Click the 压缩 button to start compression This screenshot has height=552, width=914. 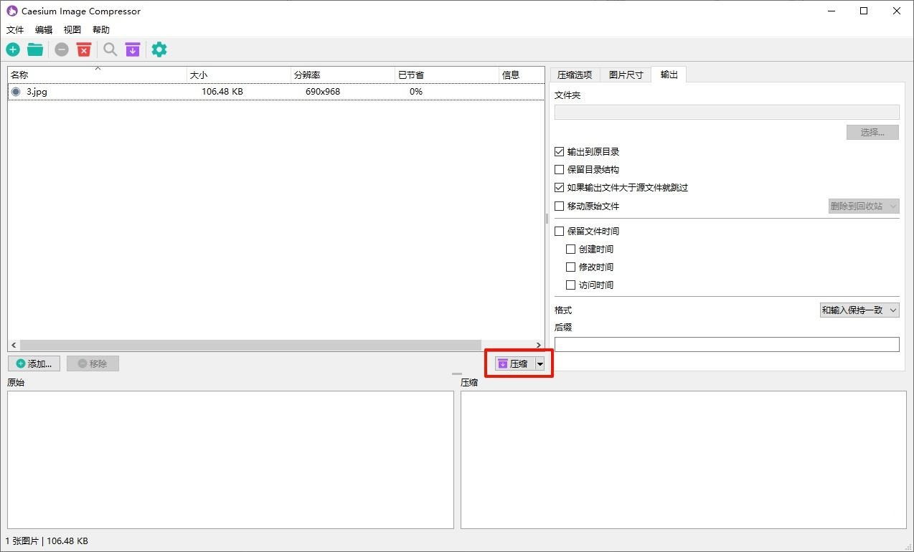(513, 364)
